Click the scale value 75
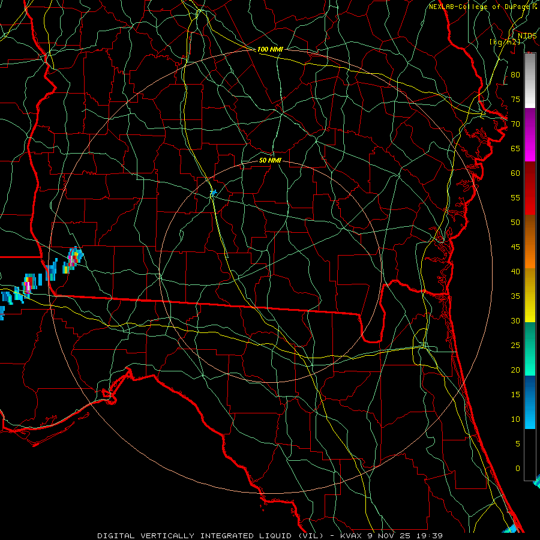This screenshot has height=540, width=540. 515,99
